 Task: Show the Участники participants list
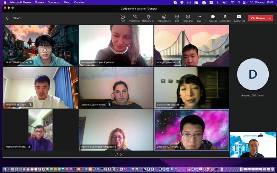tap(135, 18)
